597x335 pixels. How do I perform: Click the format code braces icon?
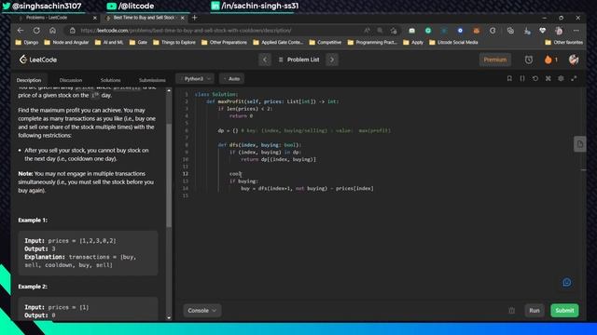tap(522, 78)
